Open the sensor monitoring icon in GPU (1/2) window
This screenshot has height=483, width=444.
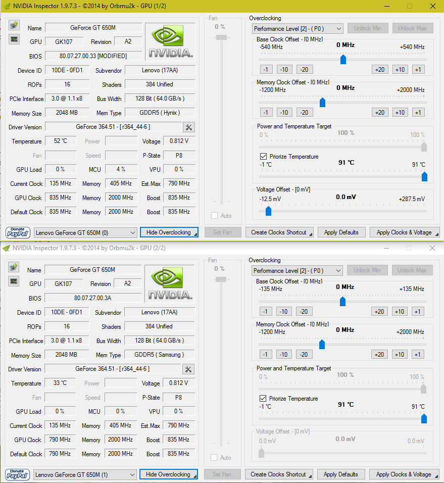click(x=14, y=39)
